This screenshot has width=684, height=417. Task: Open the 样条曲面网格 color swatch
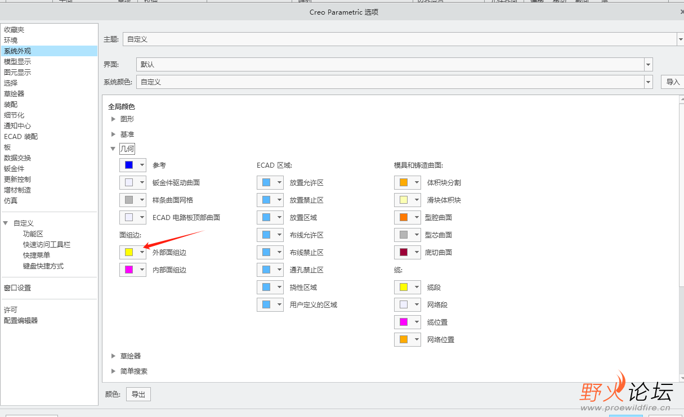[x=133, y=200]
